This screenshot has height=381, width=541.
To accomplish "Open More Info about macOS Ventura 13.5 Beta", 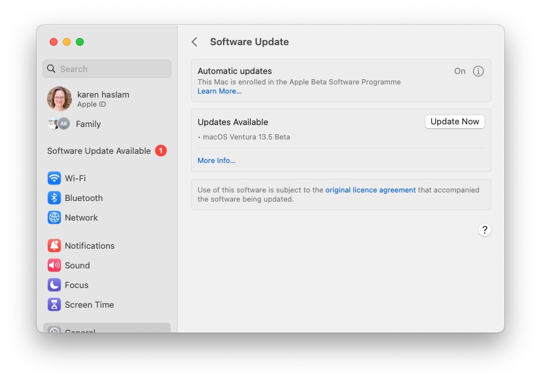I will point(216,160).
